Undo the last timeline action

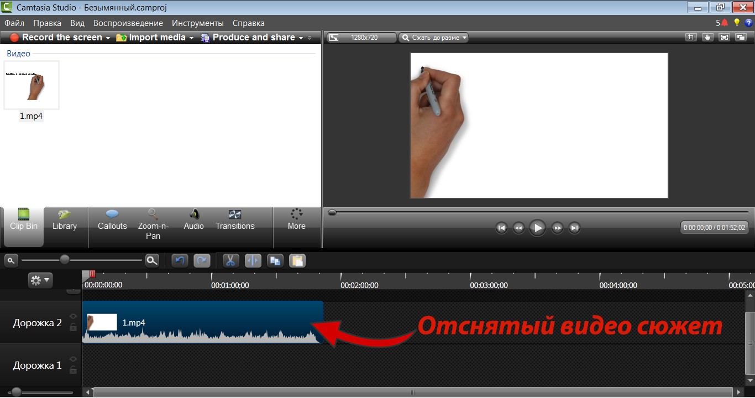[x=180, y=261]
